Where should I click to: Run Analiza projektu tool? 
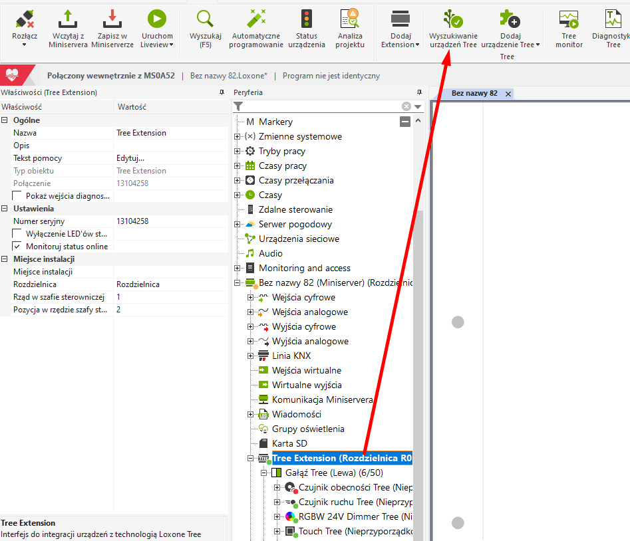pyautogui.click(x=350, y=19)
